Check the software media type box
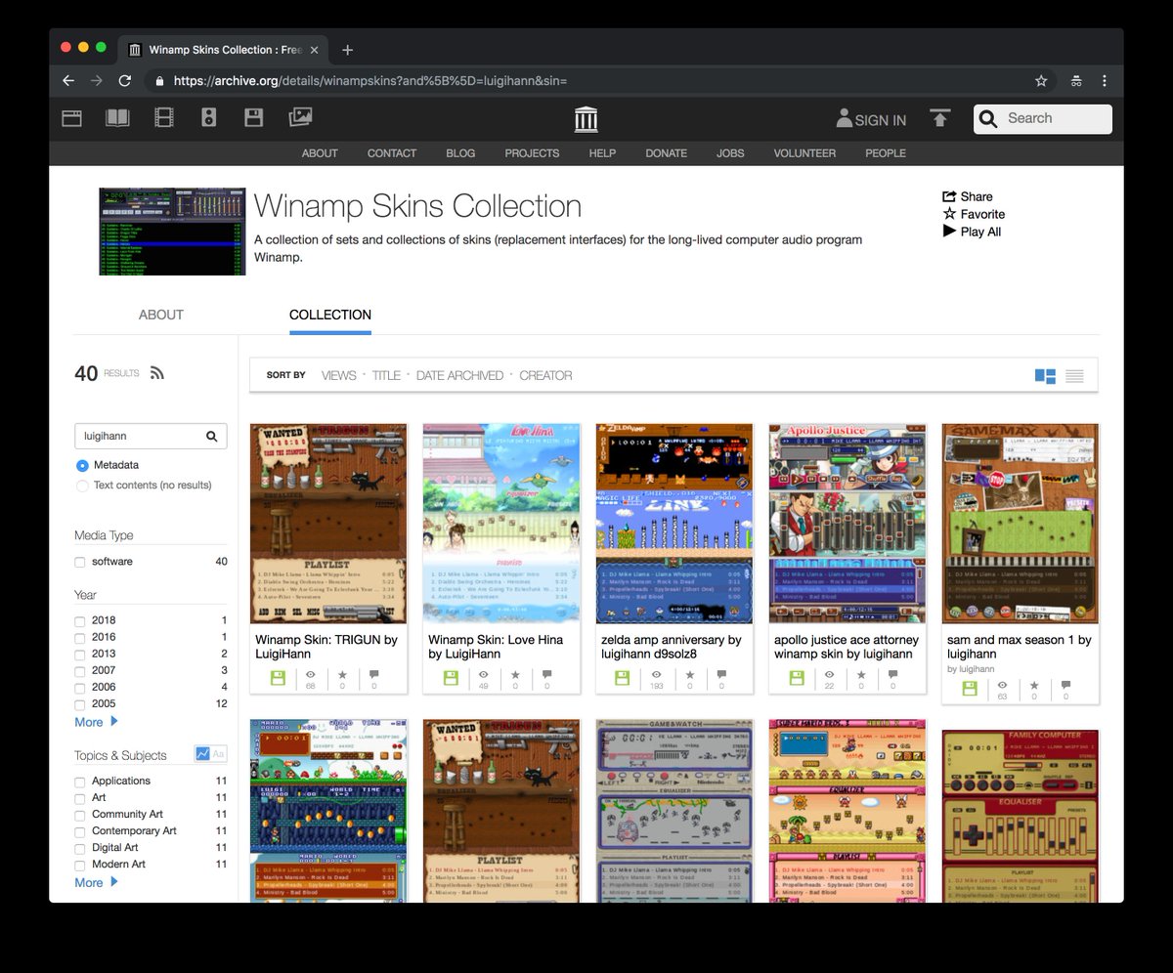This screenshot has height=973, width=1173. click(80, 562)
